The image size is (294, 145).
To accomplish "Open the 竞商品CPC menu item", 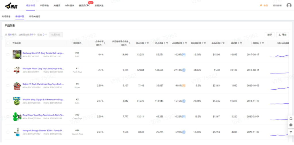I will pyautogui.click(x=84, y=5).
